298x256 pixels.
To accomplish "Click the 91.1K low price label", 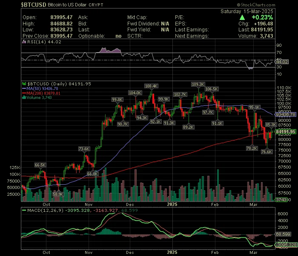I will 218,124.
